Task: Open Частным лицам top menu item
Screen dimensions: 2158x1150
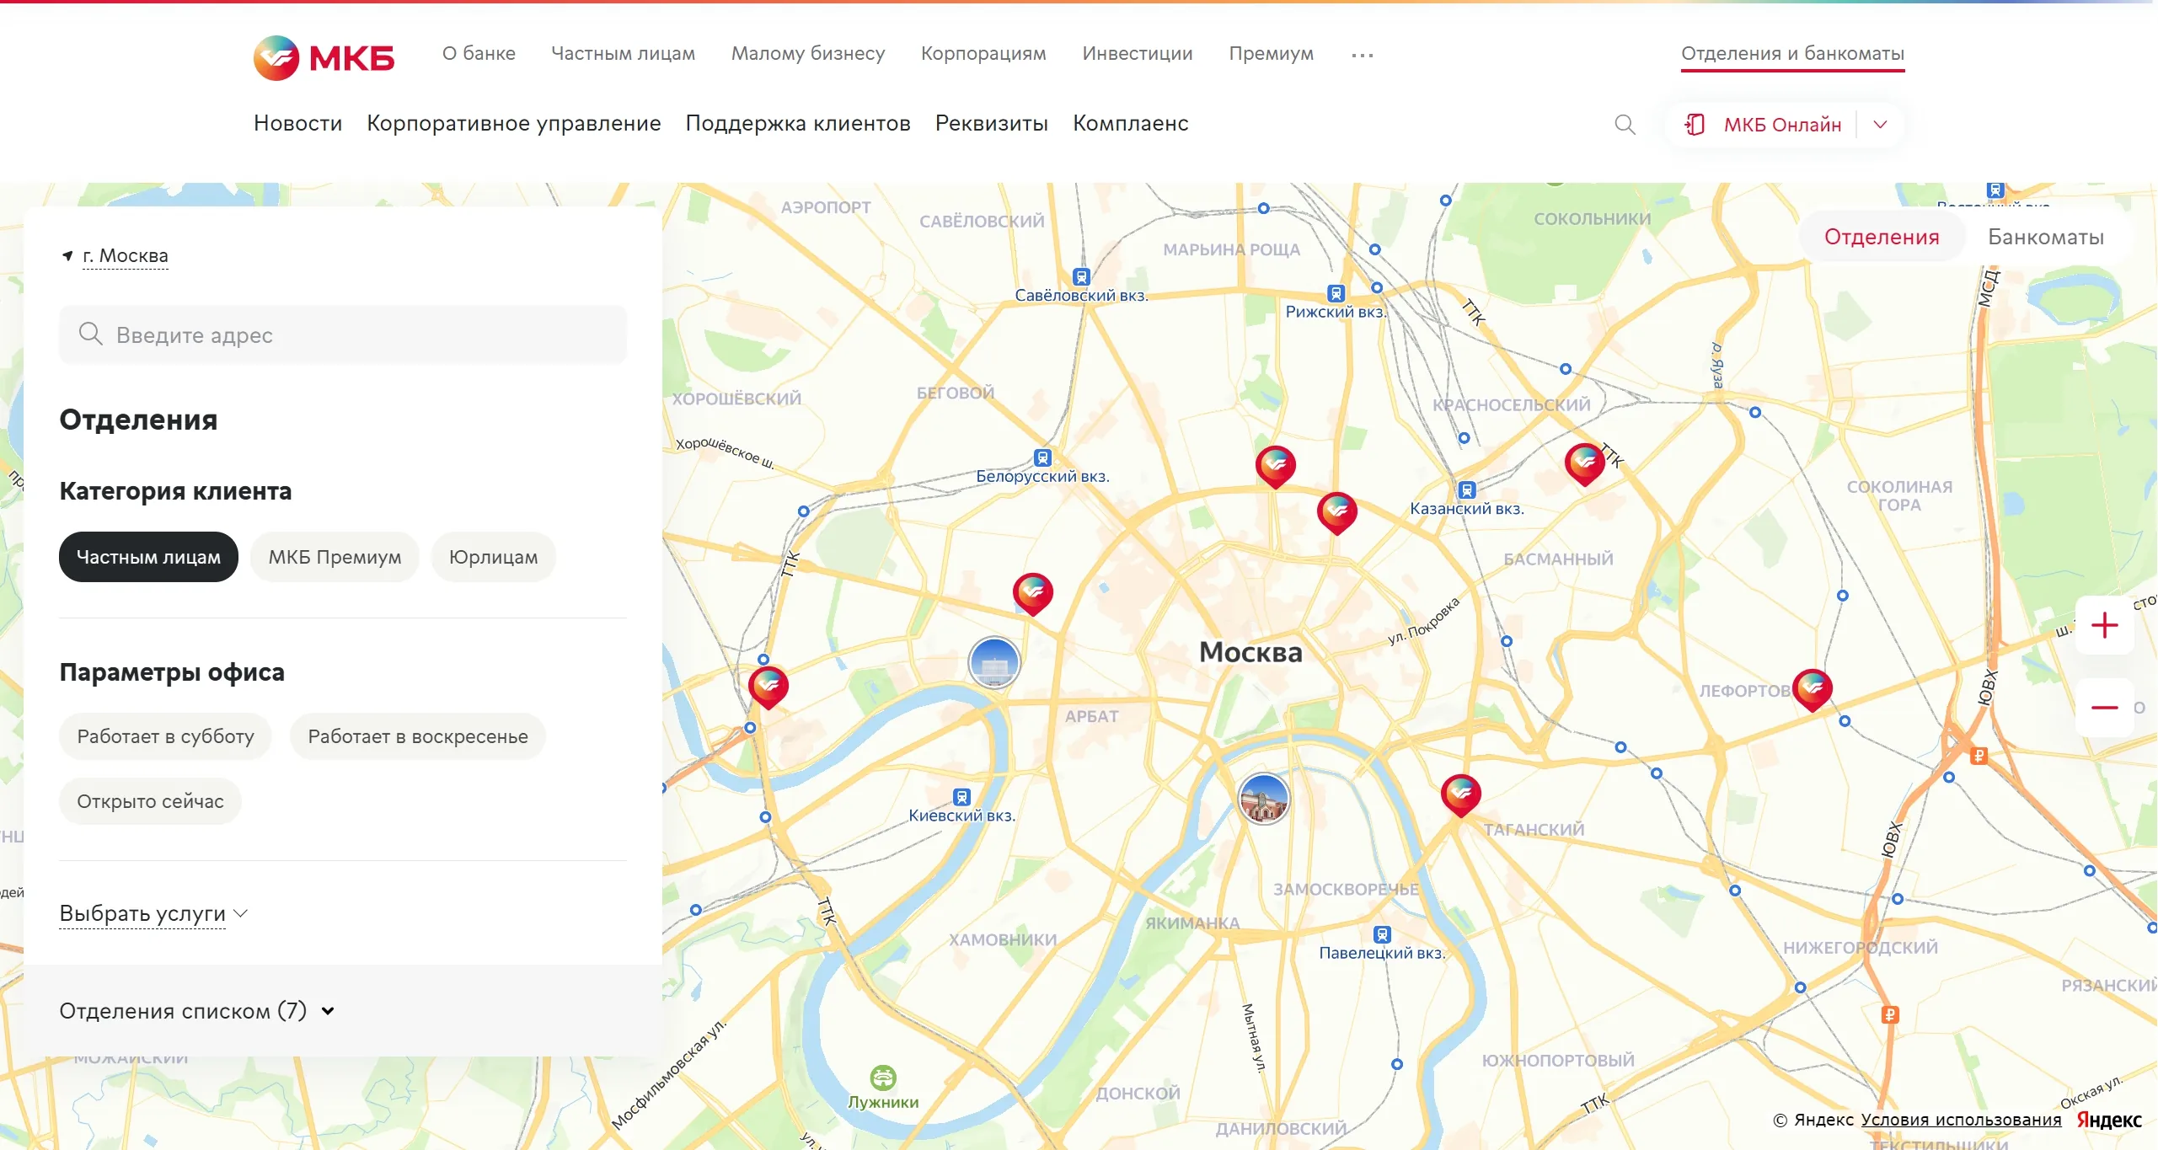Action: click(623, 53)
